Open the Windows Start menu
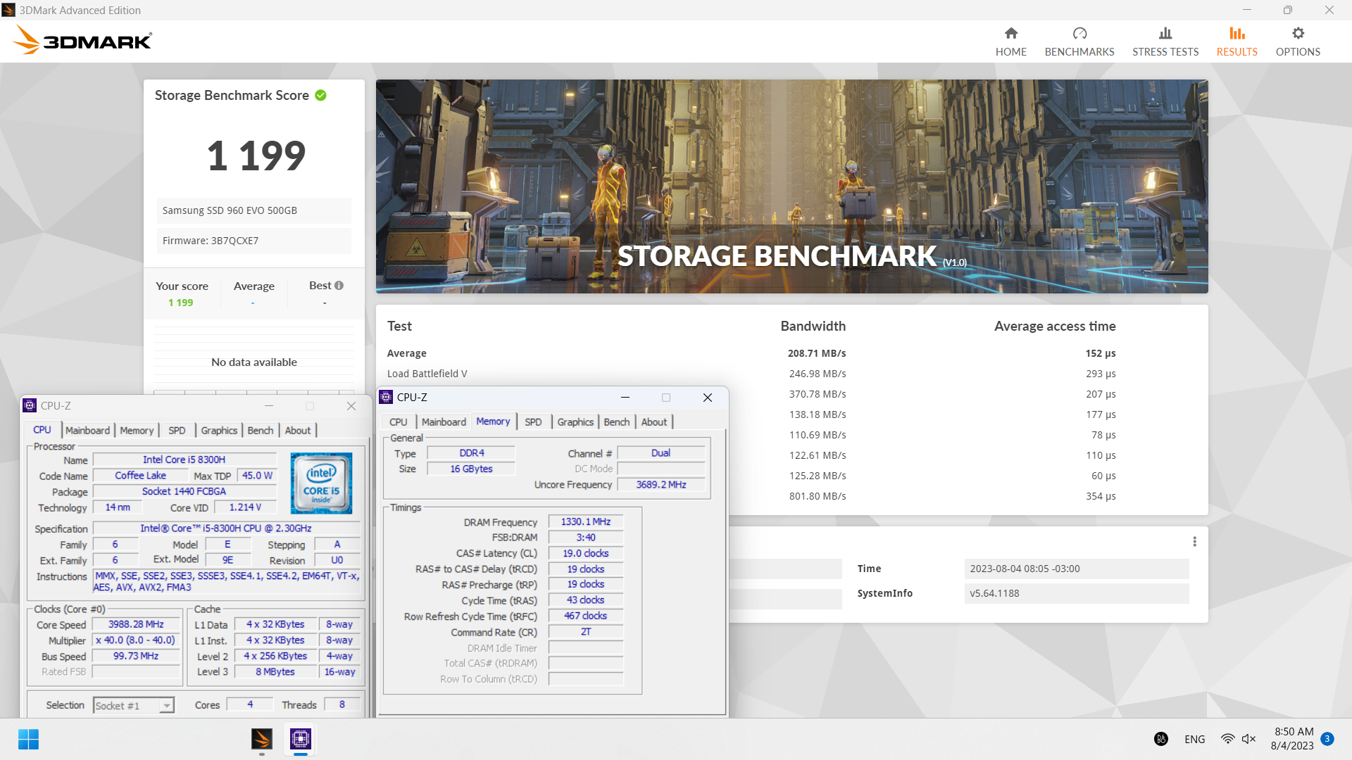 (28, 739)
